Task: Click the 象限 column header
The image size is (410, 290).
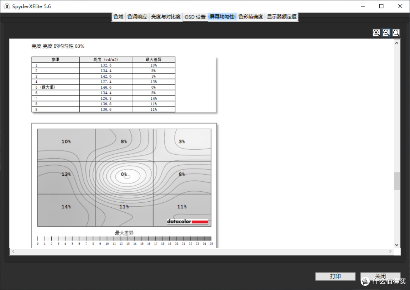Action: 55,60
